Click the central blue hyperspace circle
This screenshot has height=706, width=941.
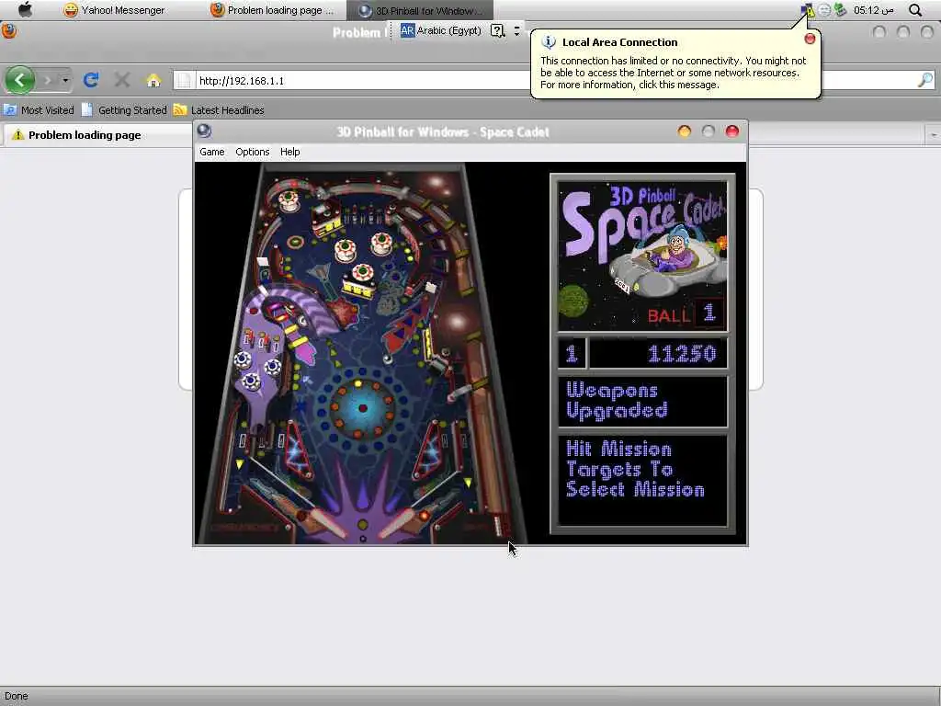tap(362, 408)
